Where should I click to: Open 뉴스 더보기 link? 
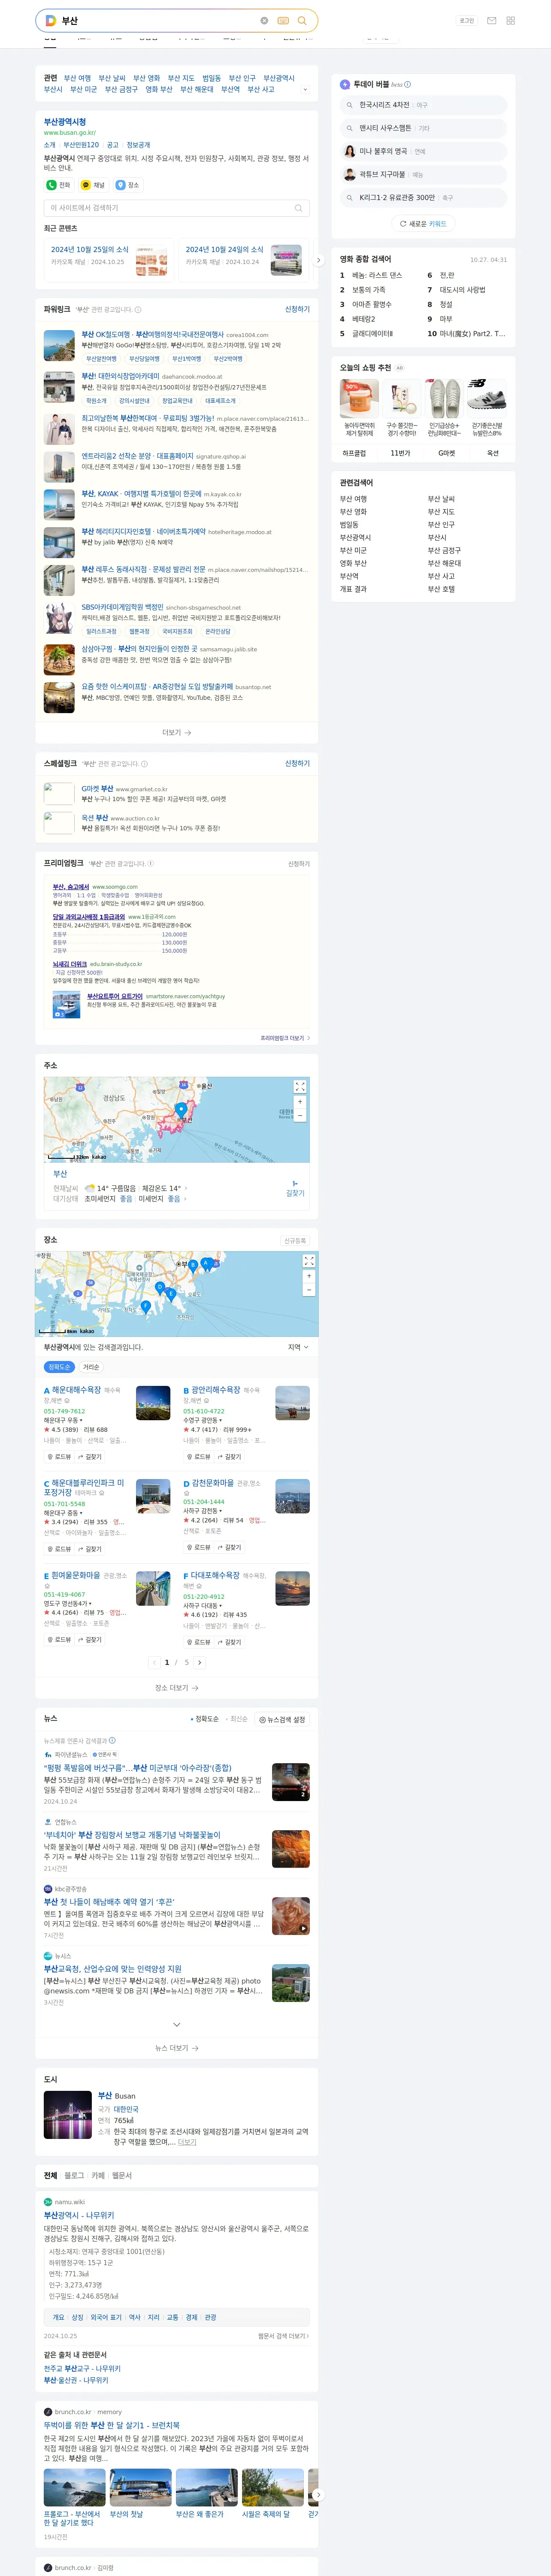176,2048
